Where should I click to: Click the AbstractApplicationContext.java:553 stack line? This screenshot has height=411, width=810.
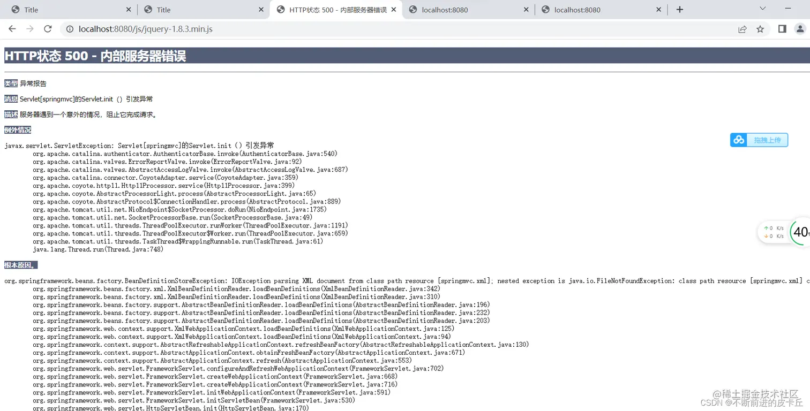(222, 361)
